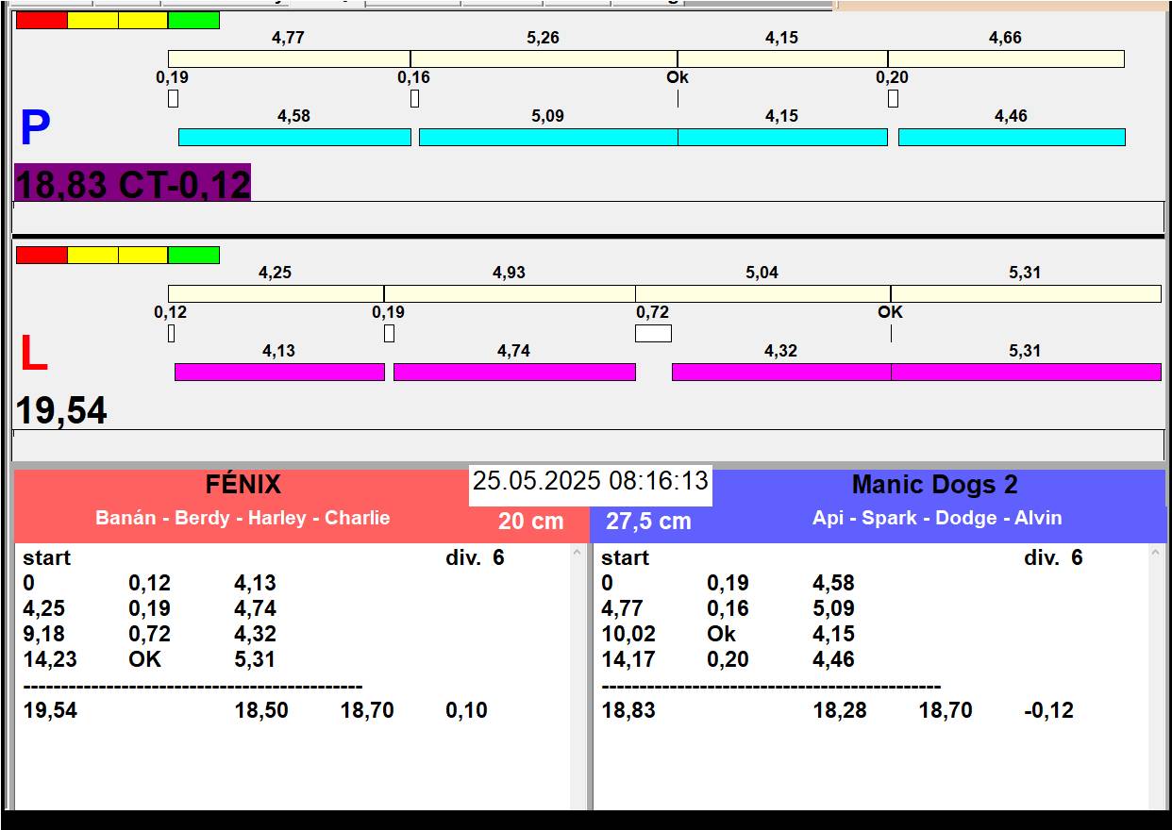This screenshot has height=830, width=1172.
Task: Click the Banán - Berdy - Harley - Charlie lineup
Action: [243, 518]
